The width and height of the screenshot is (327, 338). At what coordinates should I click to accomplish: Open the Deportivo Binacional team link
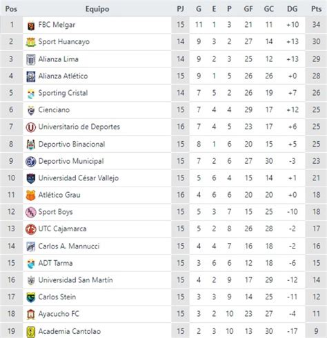pos(72,145)
